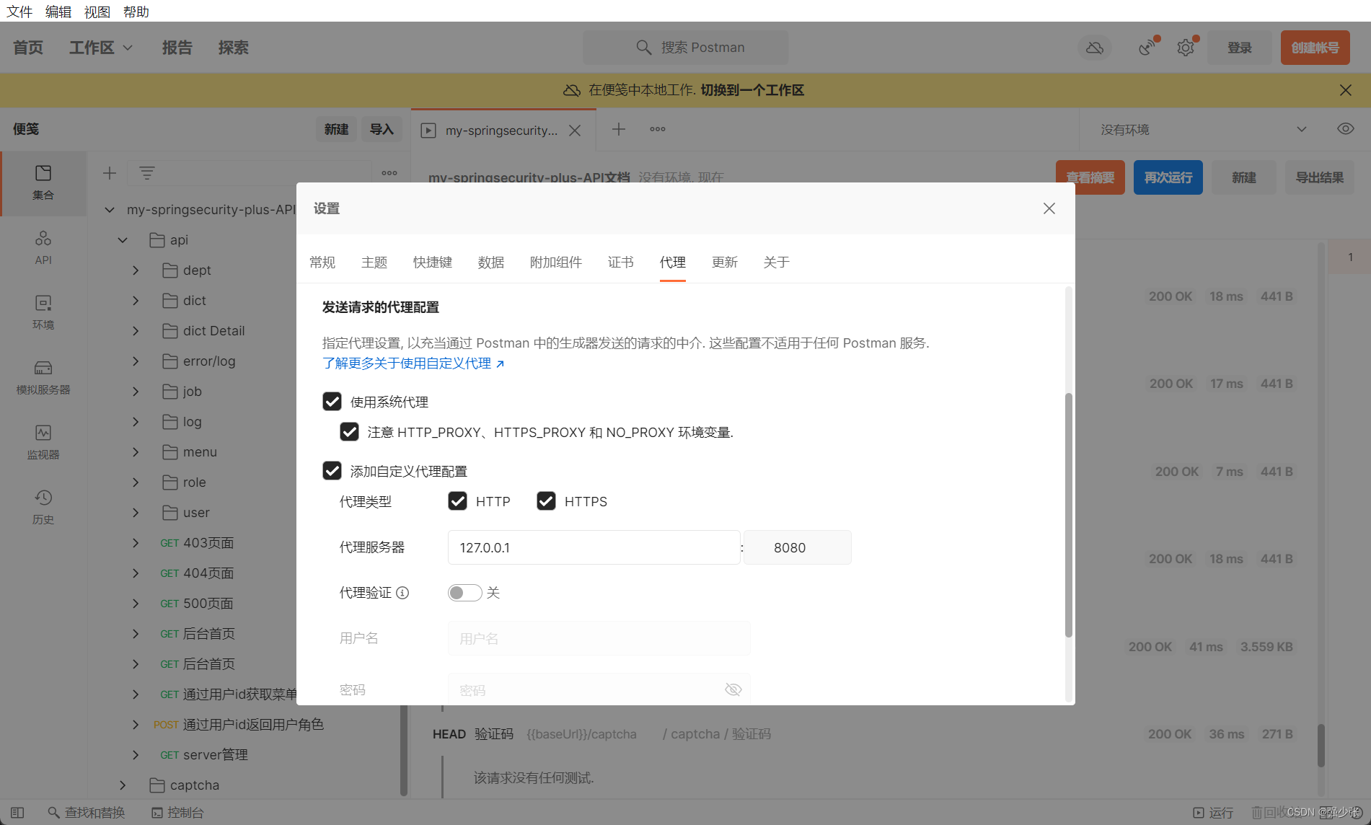
Task: Toggle add custom proxy configuration checkbox
Action: click(332, 471)
